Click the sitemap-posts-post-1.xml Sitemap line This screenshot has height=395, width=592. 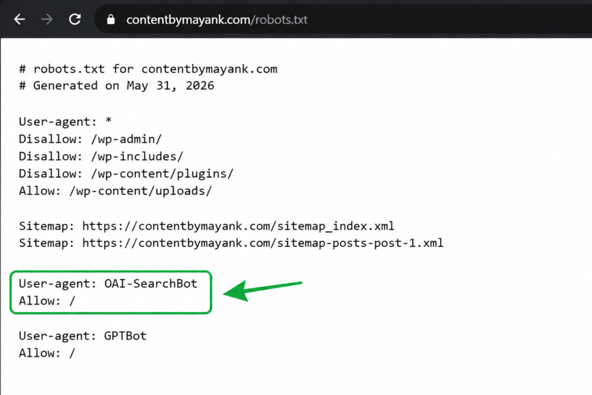coord(231,243)
